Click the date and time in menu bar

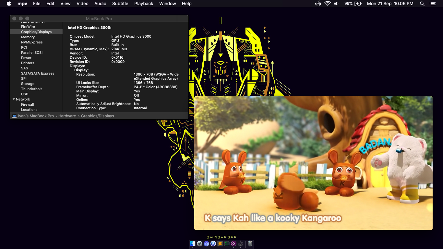click(390, 4)
